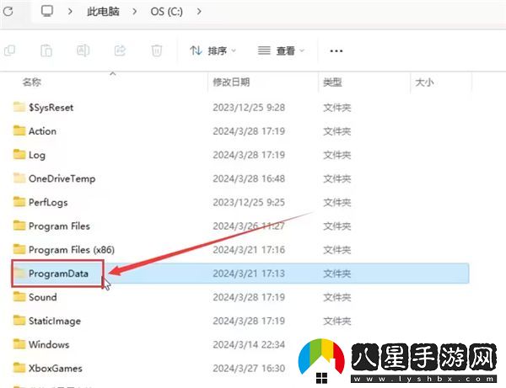Open the 排序 sort dropdown
This screenshot has width=506, height=388.
pos(213,50)
